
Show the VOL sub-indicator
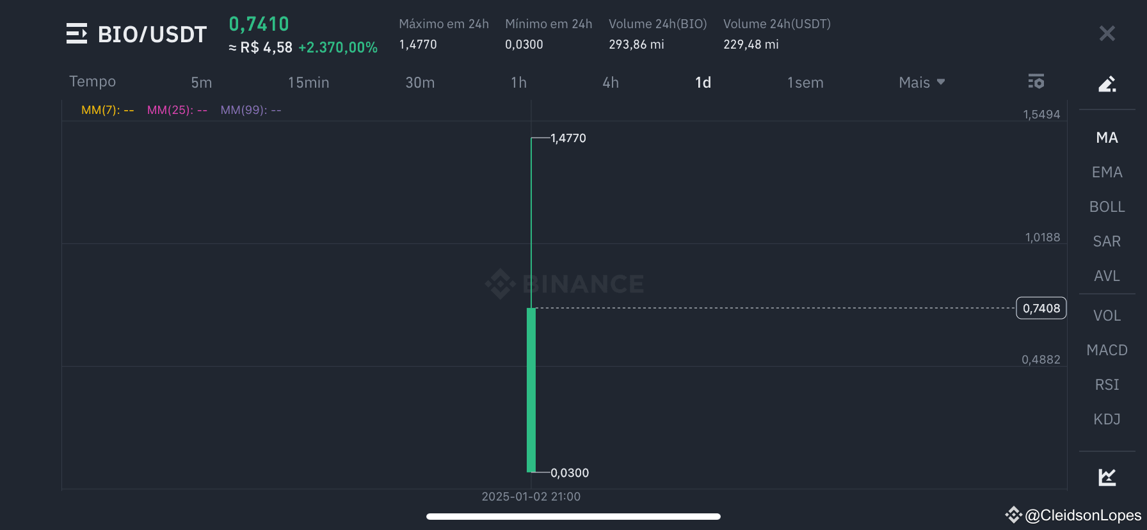(1107, 316)
